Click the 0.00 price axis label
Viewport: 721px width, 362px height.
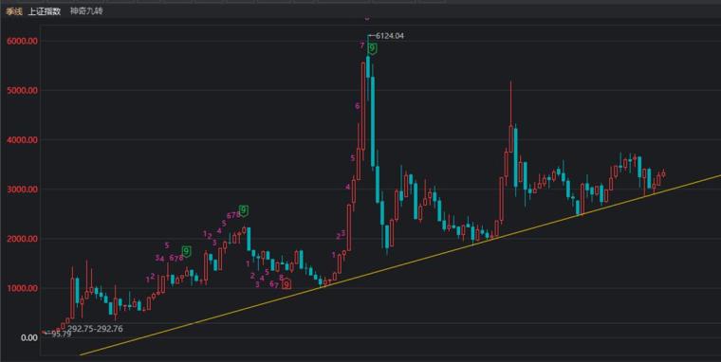29,337
